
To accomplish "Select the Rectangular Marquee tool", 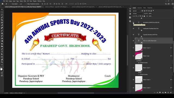I will click(2, 12).
